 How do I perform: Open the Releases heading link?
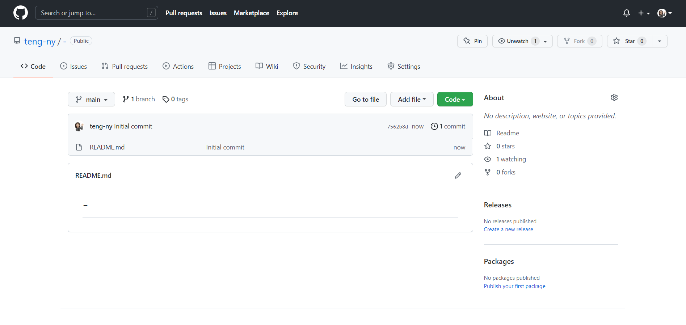point(498,205)
